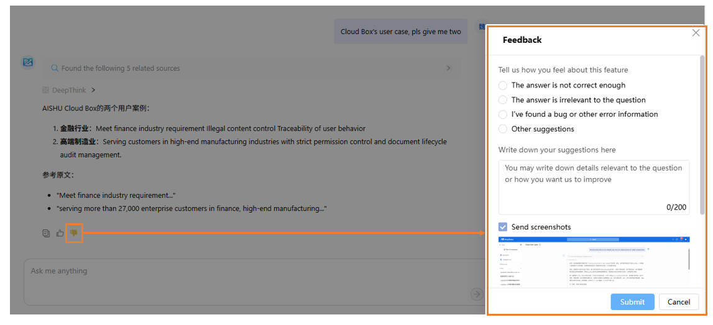Cancel the feedback dialog

point(678,302)
